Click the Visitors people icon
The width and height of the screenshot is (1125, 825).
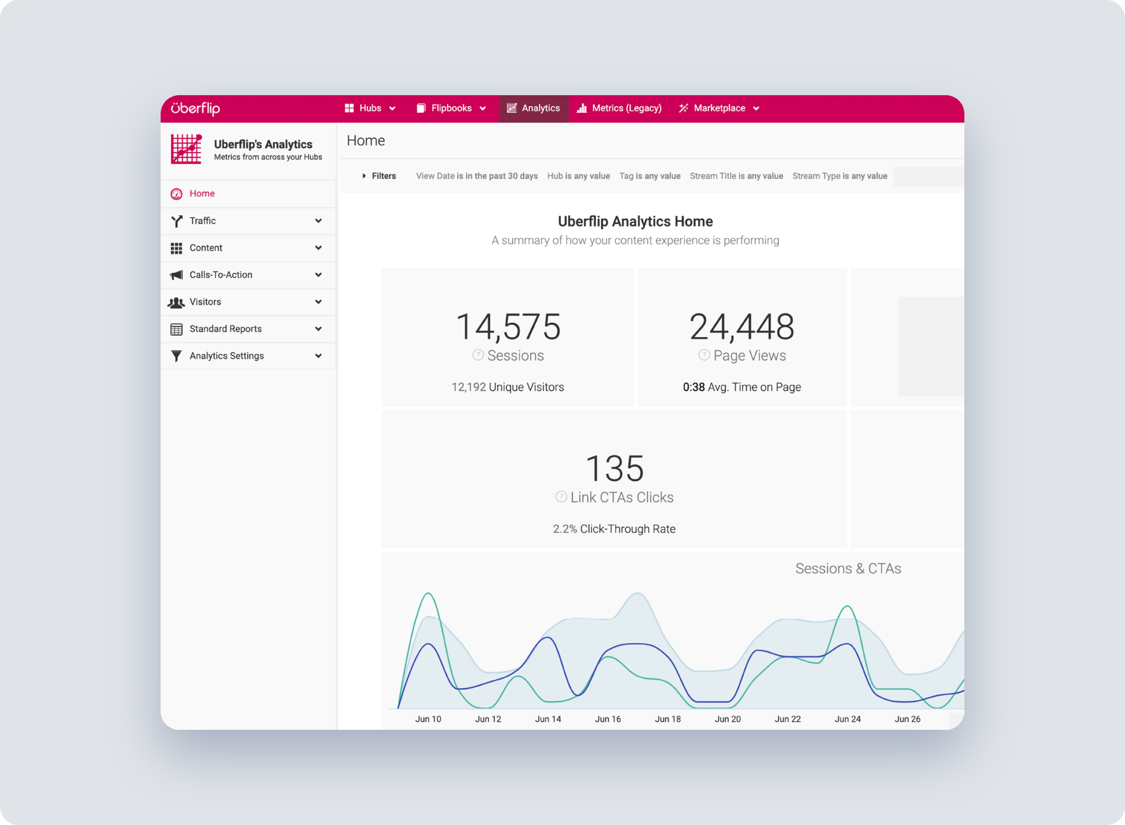point(176,301)
